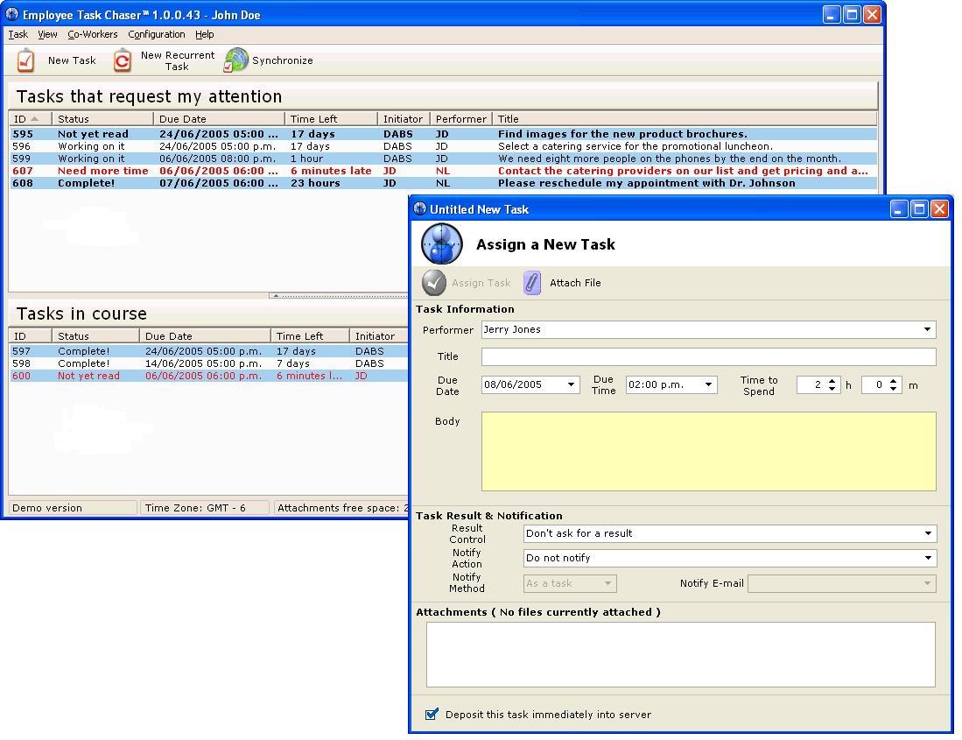Click the Untitled New Task window title icon
The image size is (962, 740).
tap(419, 208)
